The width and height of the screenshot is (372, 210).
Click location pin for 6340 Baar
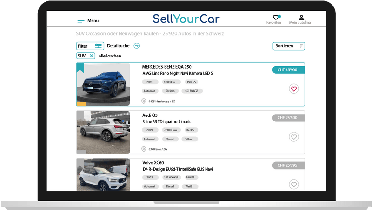click(x=144, y=149)
